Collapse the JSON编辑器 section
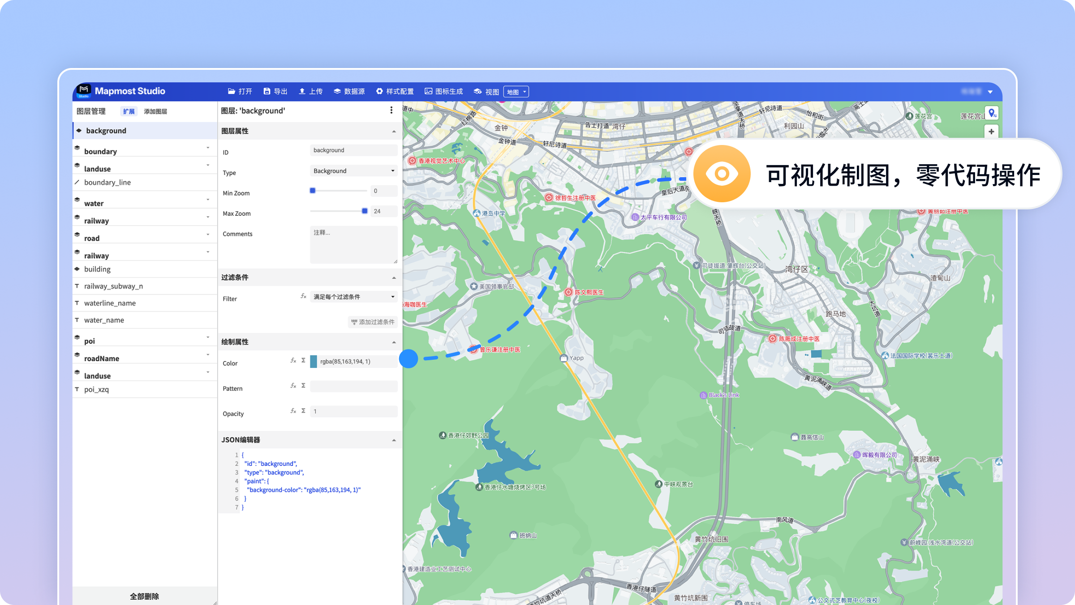Screen dimensions: 1075x605 click(x=394, y=440)
